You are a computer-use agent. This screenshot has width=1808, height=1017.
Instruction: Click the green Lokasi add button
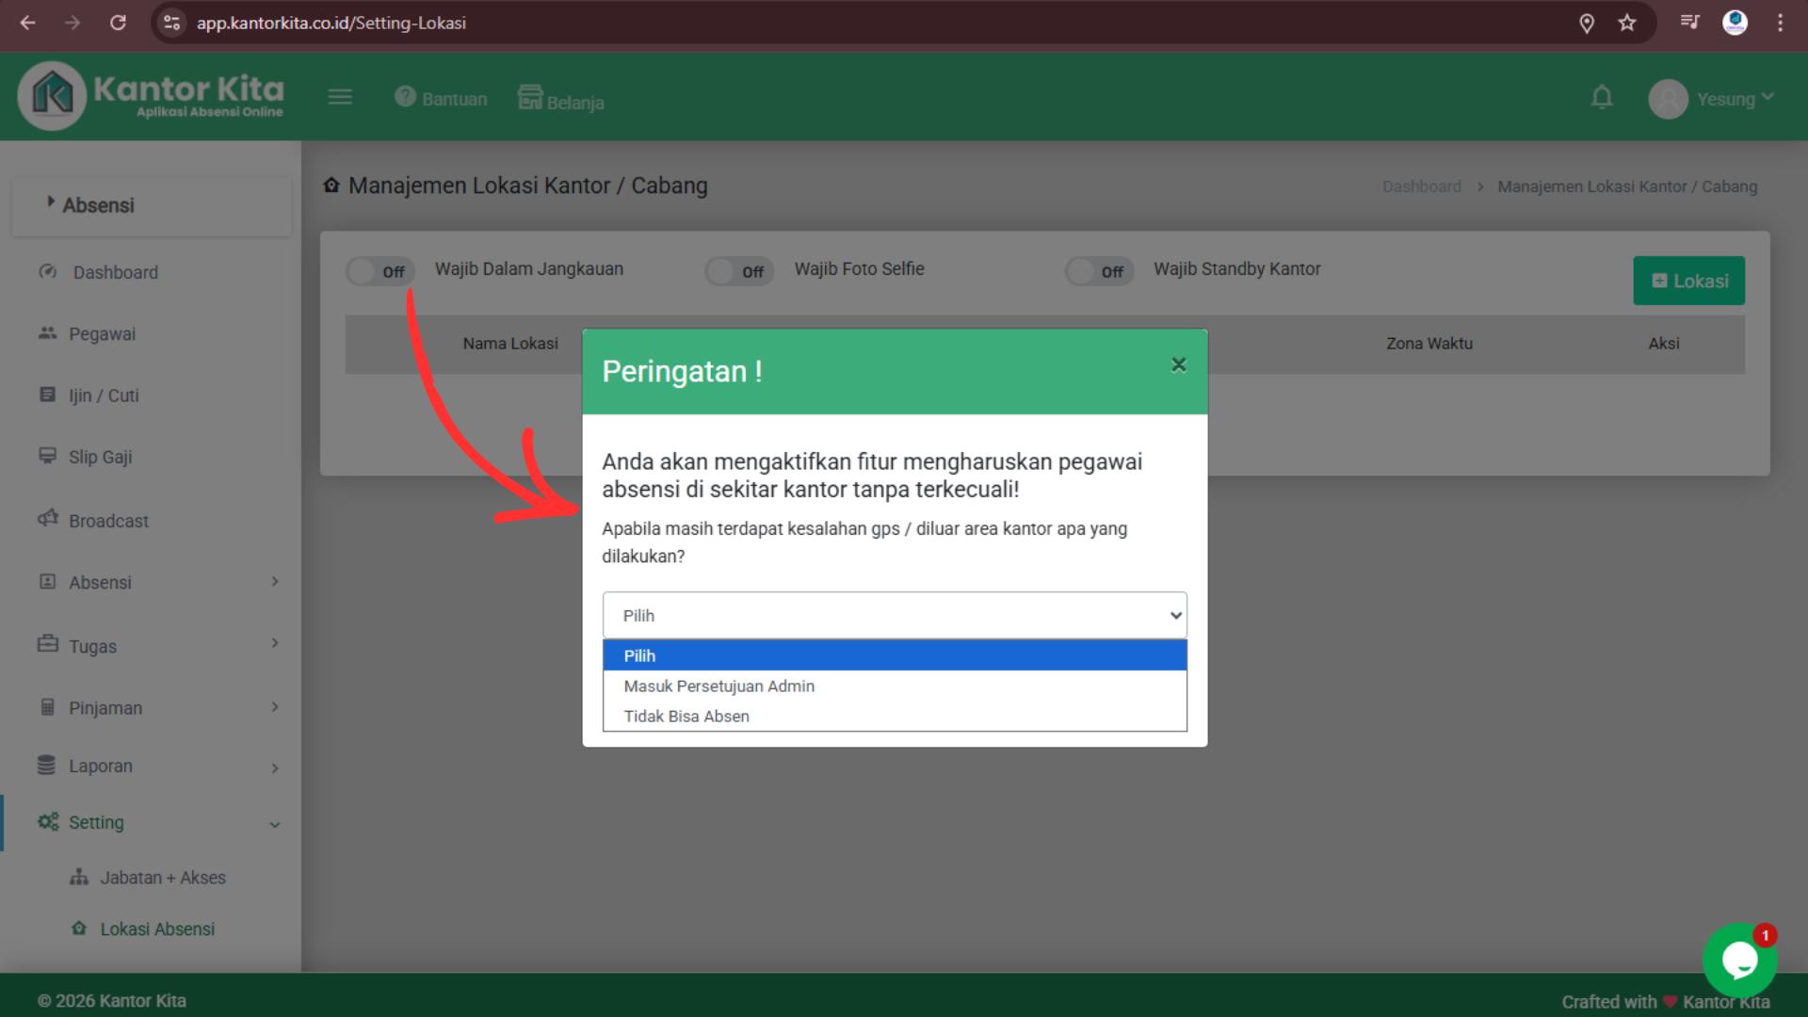[1688, 281]
